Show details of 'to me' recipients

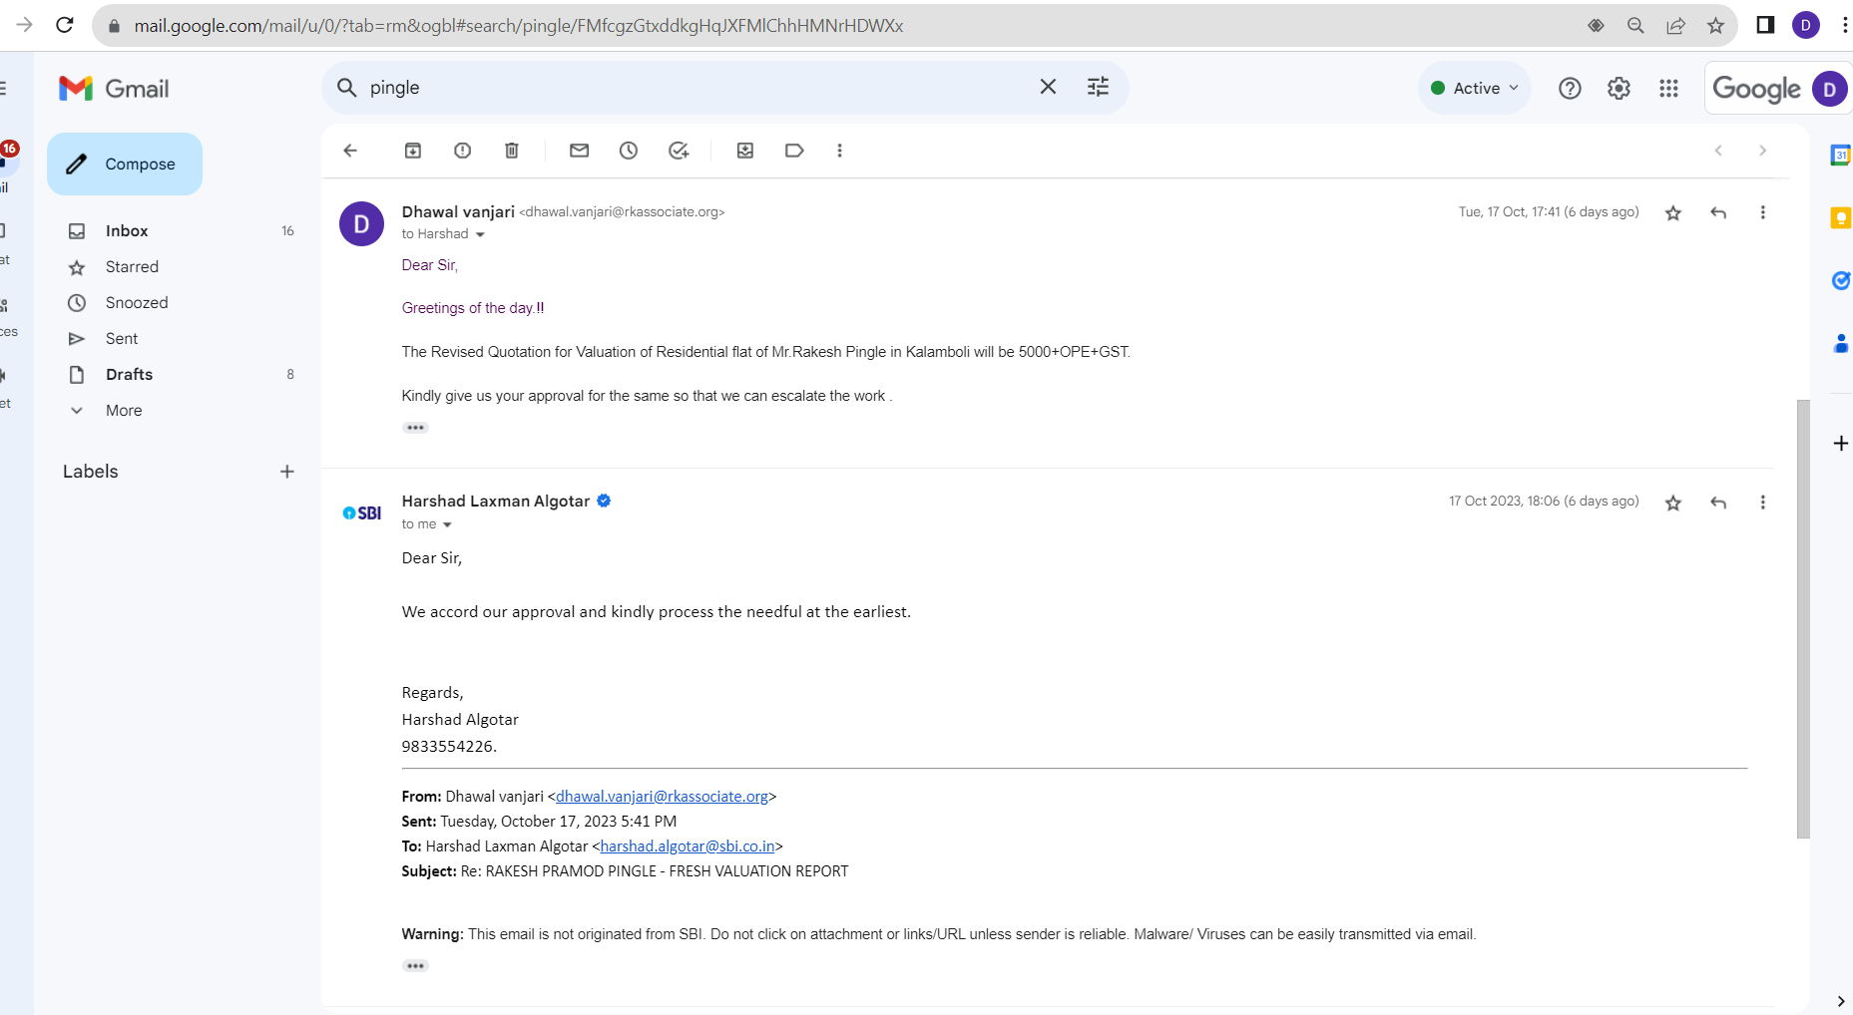(447, 524)
